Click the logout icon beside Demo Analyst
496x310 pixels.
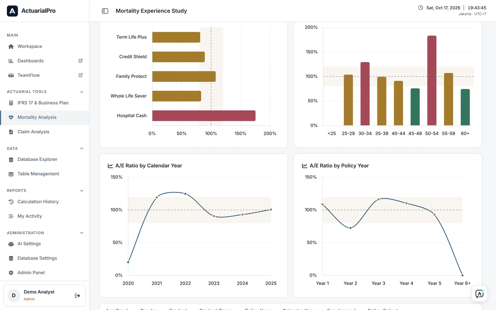77,296
